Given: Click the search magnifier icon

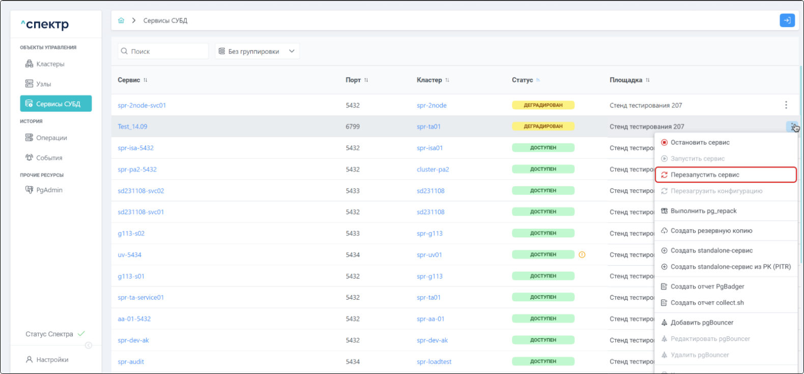Looking at the screenshot, I should click(x=124, y=51).
